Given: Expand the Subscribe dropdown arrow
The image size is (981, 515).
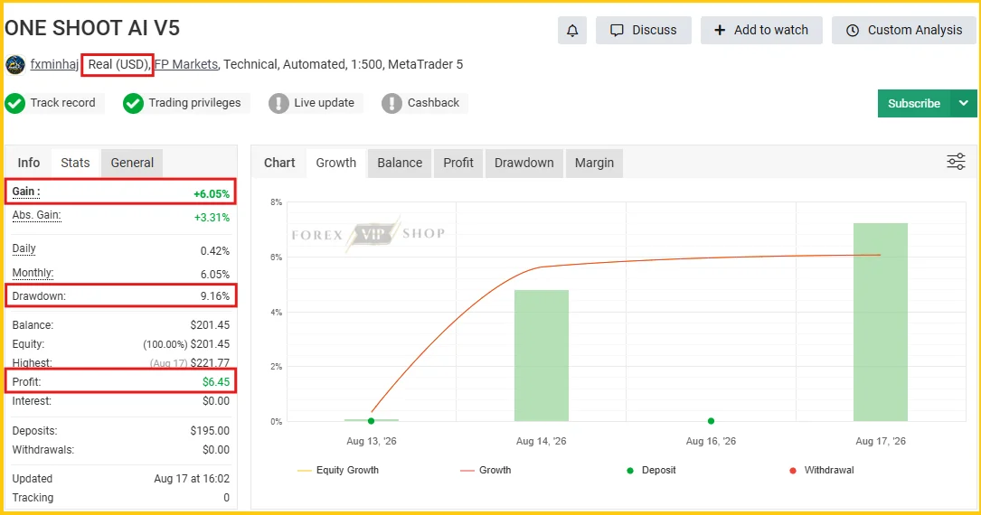Looking at the screenshot, I should coord(964,103).
